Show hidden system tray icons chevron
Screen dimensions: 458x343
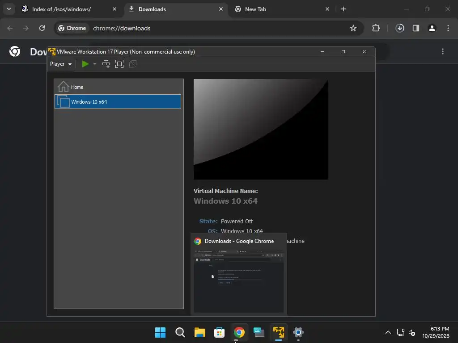[388, 332]
